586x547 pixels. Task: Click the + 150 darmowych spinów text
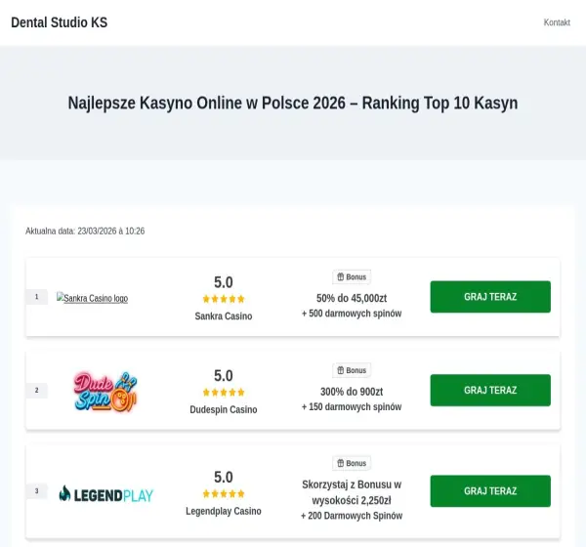click(352, 406)
